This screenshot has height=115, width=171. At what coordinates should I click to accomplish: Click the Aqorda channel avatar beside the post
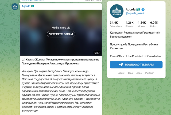point(15,7)
